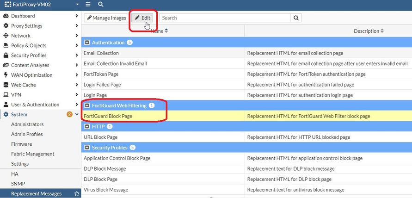Screen dimensions: 412x198
Task: Click the Network arrows icon
Action: point(6,36)
